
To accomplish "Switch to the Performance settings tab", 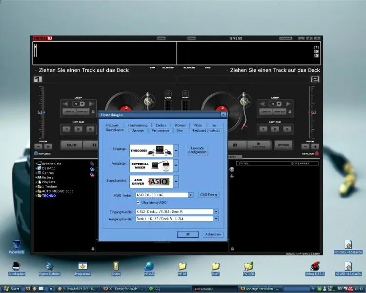I will [160, 130].
